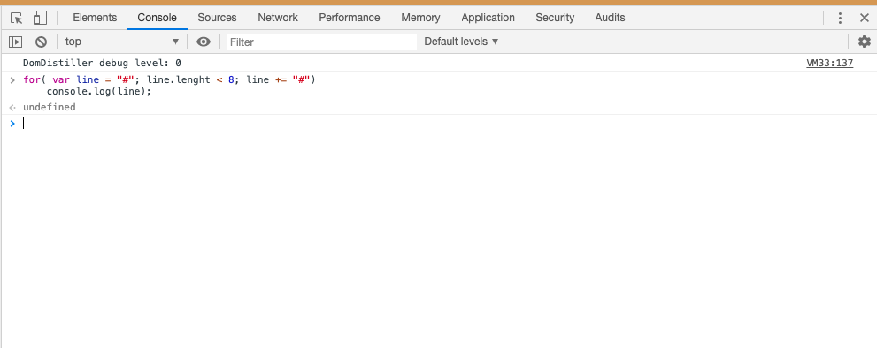The height and width of the screenshot is (348, 877).
Task: Click the 'console.log(line);' code line
Action: click(99, 91)
